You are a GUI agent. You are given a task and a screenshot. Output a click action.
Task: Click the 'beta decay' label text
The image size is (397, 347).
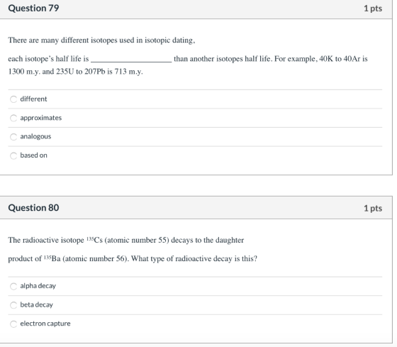tap(36, 304)
